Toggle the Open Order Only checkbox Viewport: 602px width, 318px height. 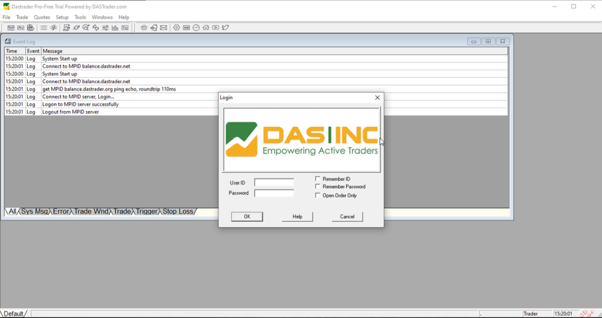(x=318, y=195)
